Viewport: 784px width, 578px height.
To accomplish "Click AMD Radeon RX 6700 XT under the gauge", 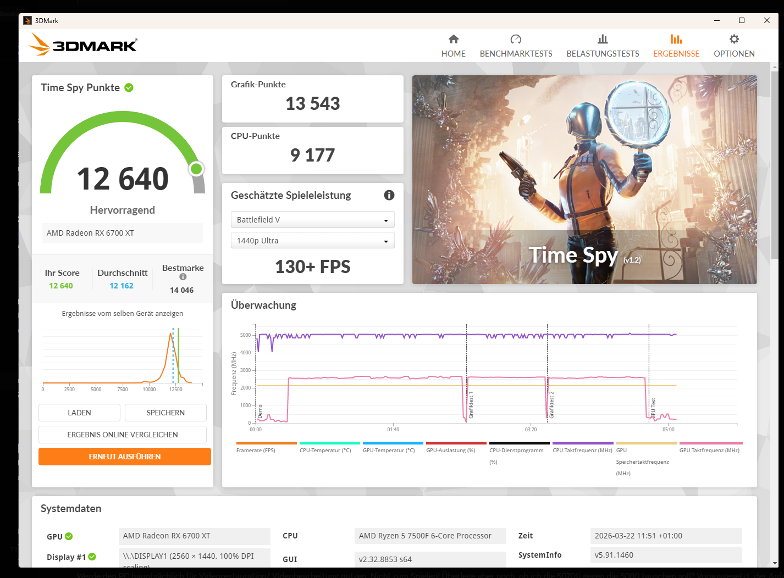I will [123, 233].
